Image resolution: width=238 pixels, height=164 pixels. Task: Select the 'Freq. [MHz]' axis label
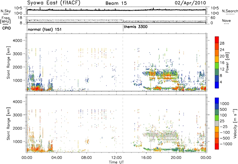[x=5, y=20]
